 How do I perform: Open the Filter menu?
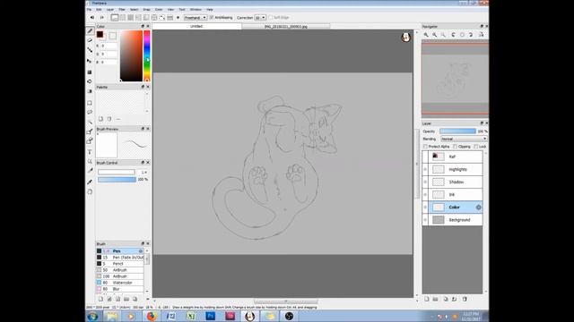coord(122,10)
